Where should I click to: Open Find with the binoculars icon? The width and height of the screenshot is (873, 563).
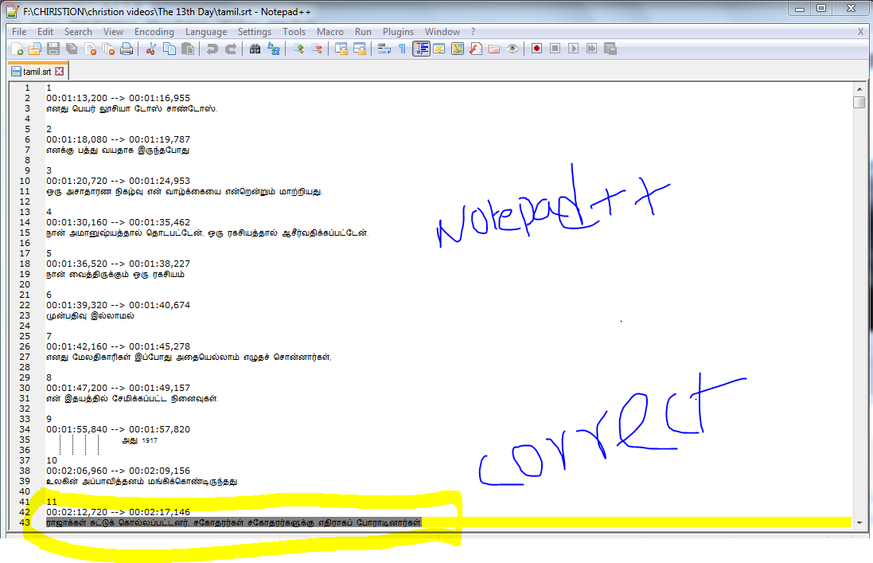tap(255, 49)
